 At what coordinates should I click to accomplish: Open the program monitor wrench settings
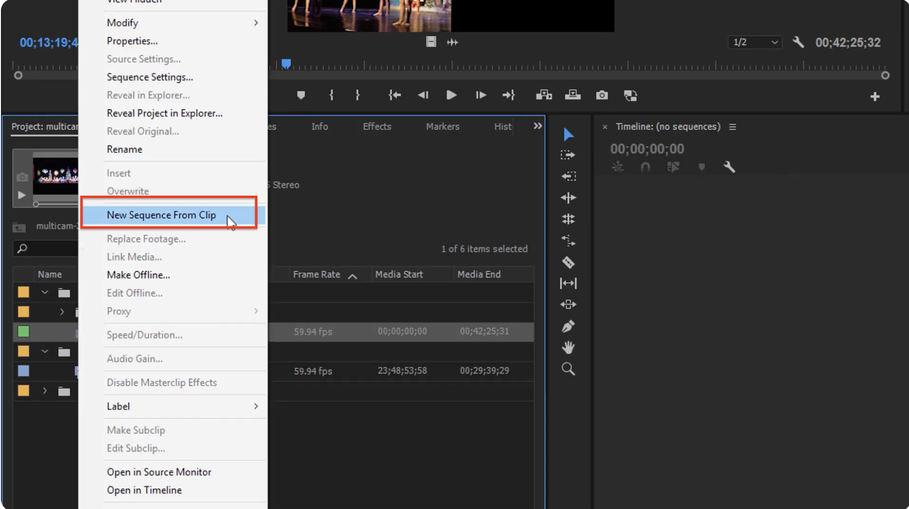coord(798,42)
